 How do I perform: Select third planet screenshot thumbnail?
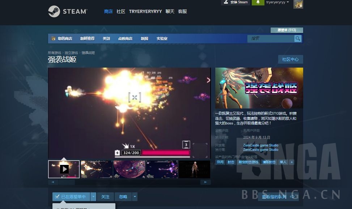(x=129, y=169)
